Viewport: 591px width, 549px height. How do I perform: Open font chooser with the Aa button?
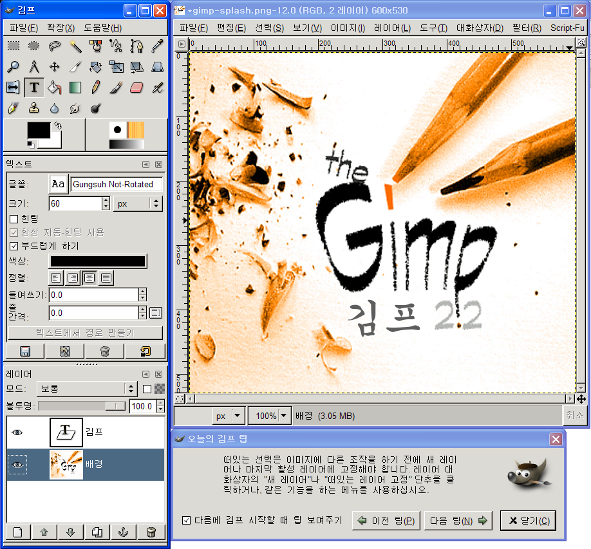(x=58, y=184)
